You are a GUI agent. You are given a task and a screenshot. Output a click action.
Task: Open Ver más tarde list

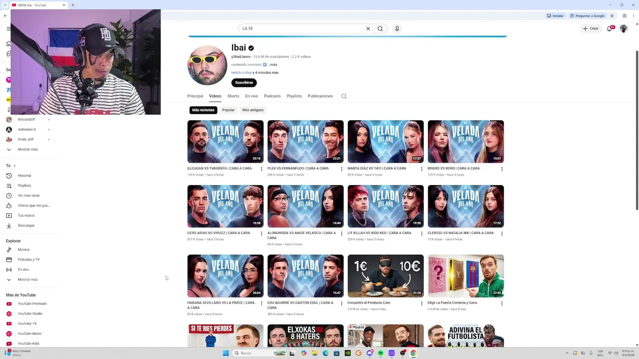coord(28,195)
